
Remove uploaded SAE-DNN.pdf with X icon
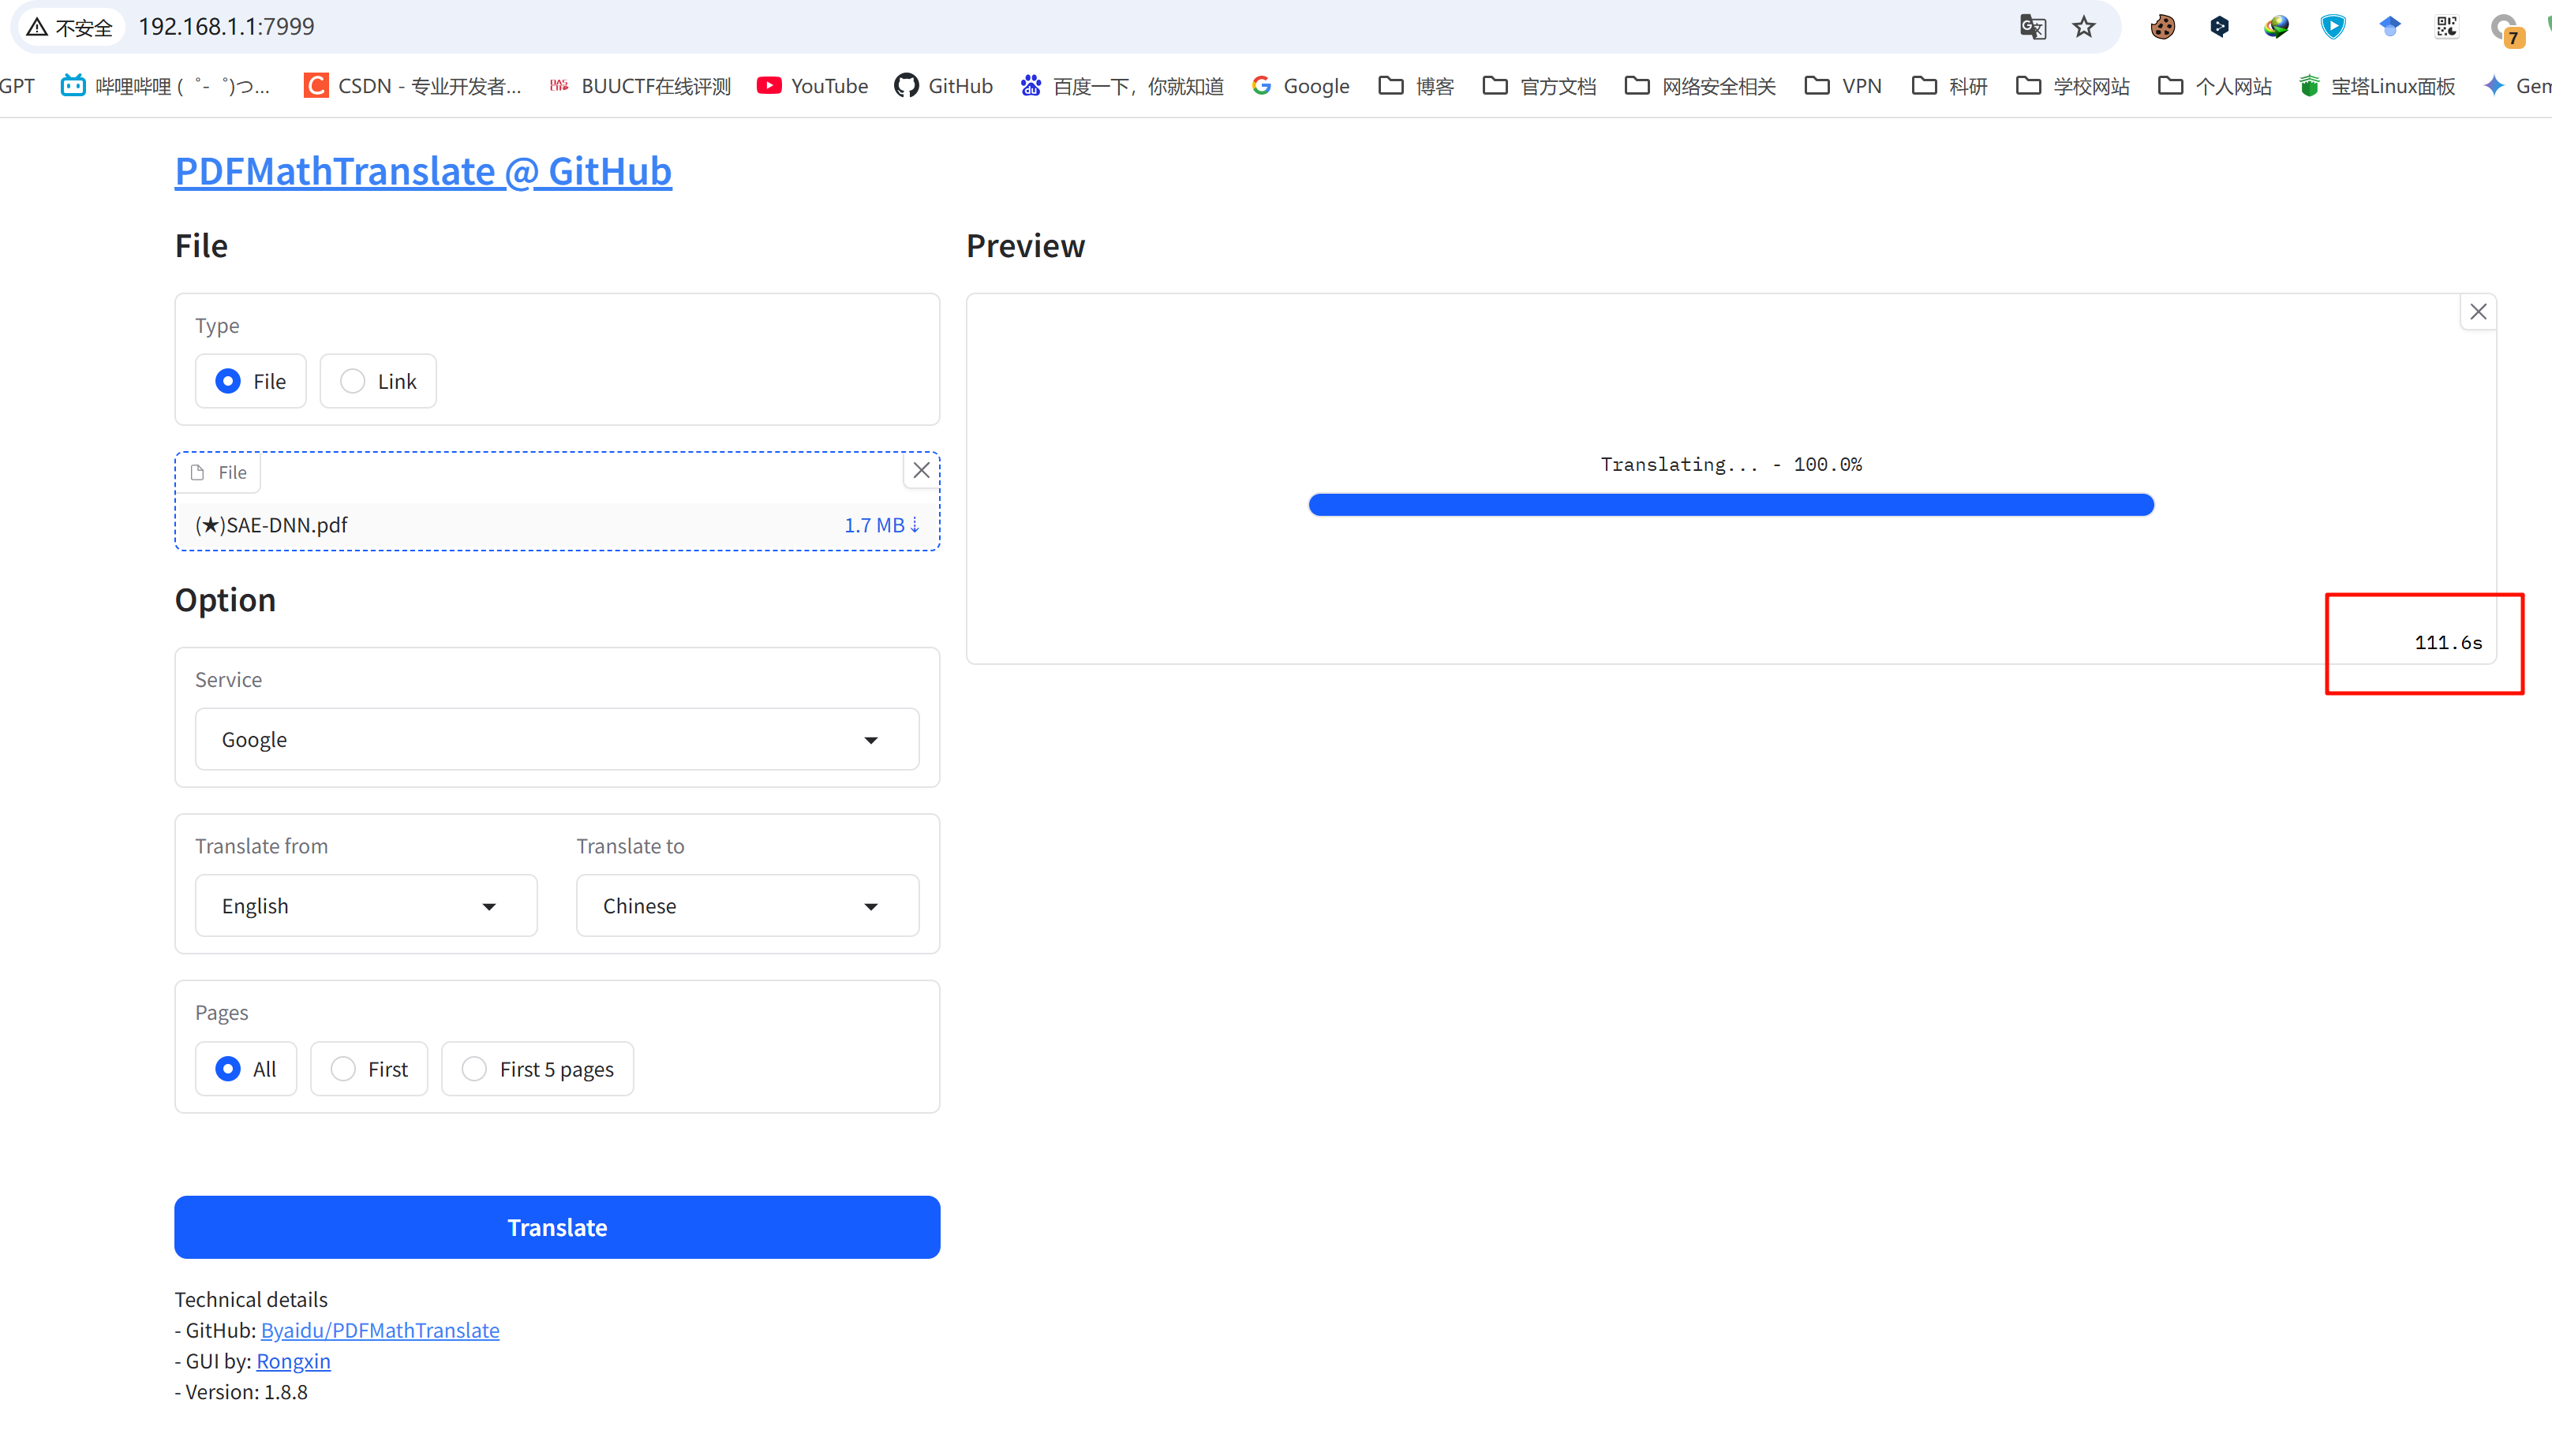(922, 470)
